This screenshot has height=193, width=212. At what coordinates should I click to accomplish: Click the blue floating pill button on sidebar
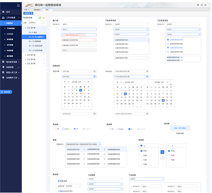[6, 92]
